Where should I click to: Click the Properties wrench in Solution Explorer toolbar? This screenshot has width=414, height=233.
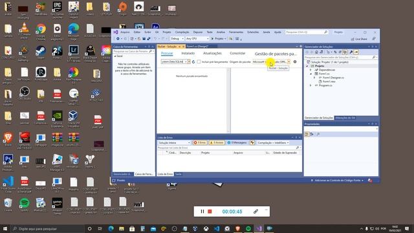(x=351, y=52)
